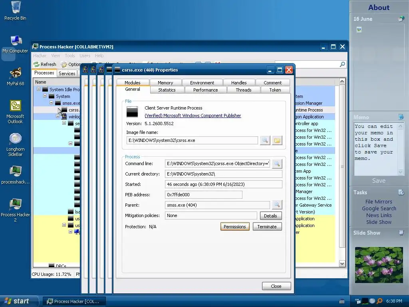
Task: Collapse the winlogon tree node
Action: point(58,116)
